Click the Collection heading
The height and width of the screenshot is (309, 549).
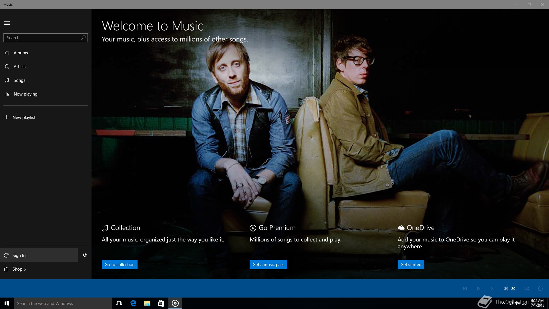pyautogui.click(x=126, y=228)
